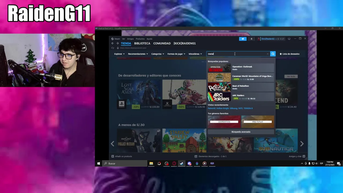This screenshot has width=343, height=193.
Task: Open the Outlast Trials game card
Action: pos(139,140)
